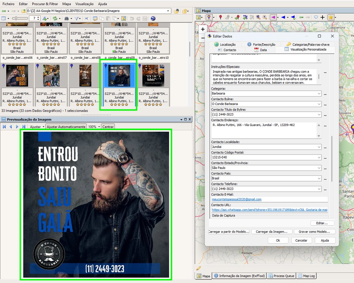
Task: Go to last image in preview
Action: [24, 126]
